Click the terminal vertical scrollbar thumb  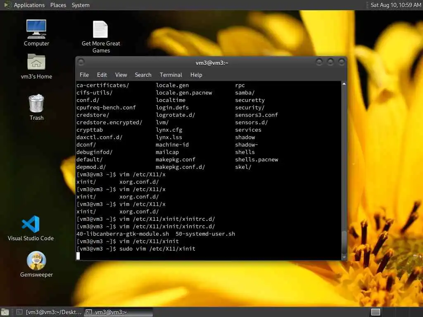pyautogui.click(x=344, y=242)
